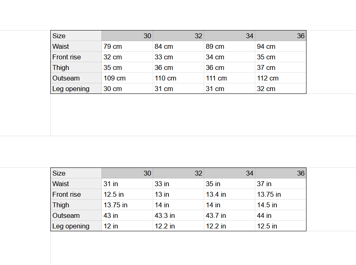The image size is (356, 265).
Task: Click the 112 cm outseam cell
Action: pyautogui.click(x=268, y=78)
